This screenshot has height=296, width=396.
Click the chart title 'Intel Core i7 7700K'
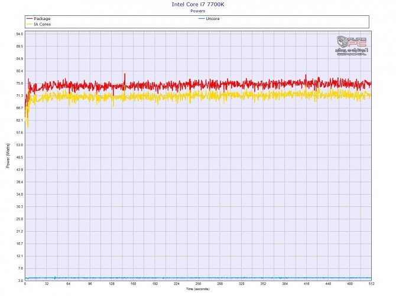click(x=198, y=4)
